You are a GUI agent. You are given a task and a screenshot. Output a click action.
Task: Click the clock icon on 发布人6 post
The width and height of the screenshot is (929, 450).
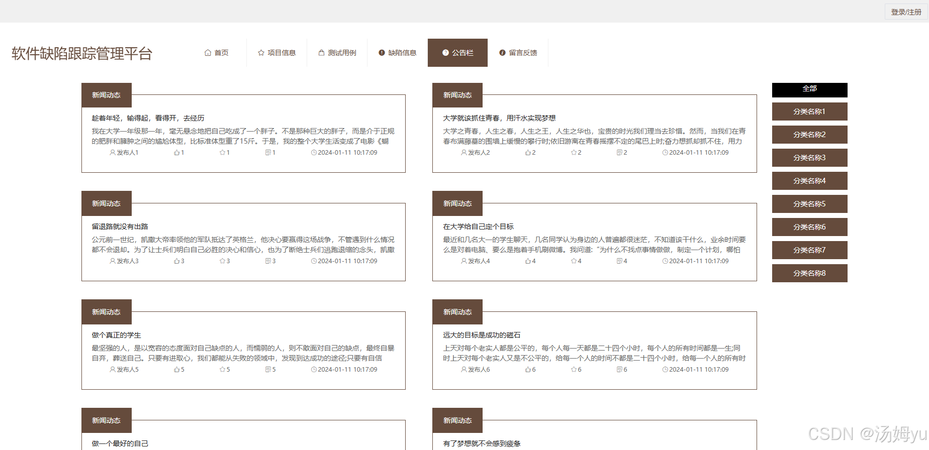coord(665,370)
